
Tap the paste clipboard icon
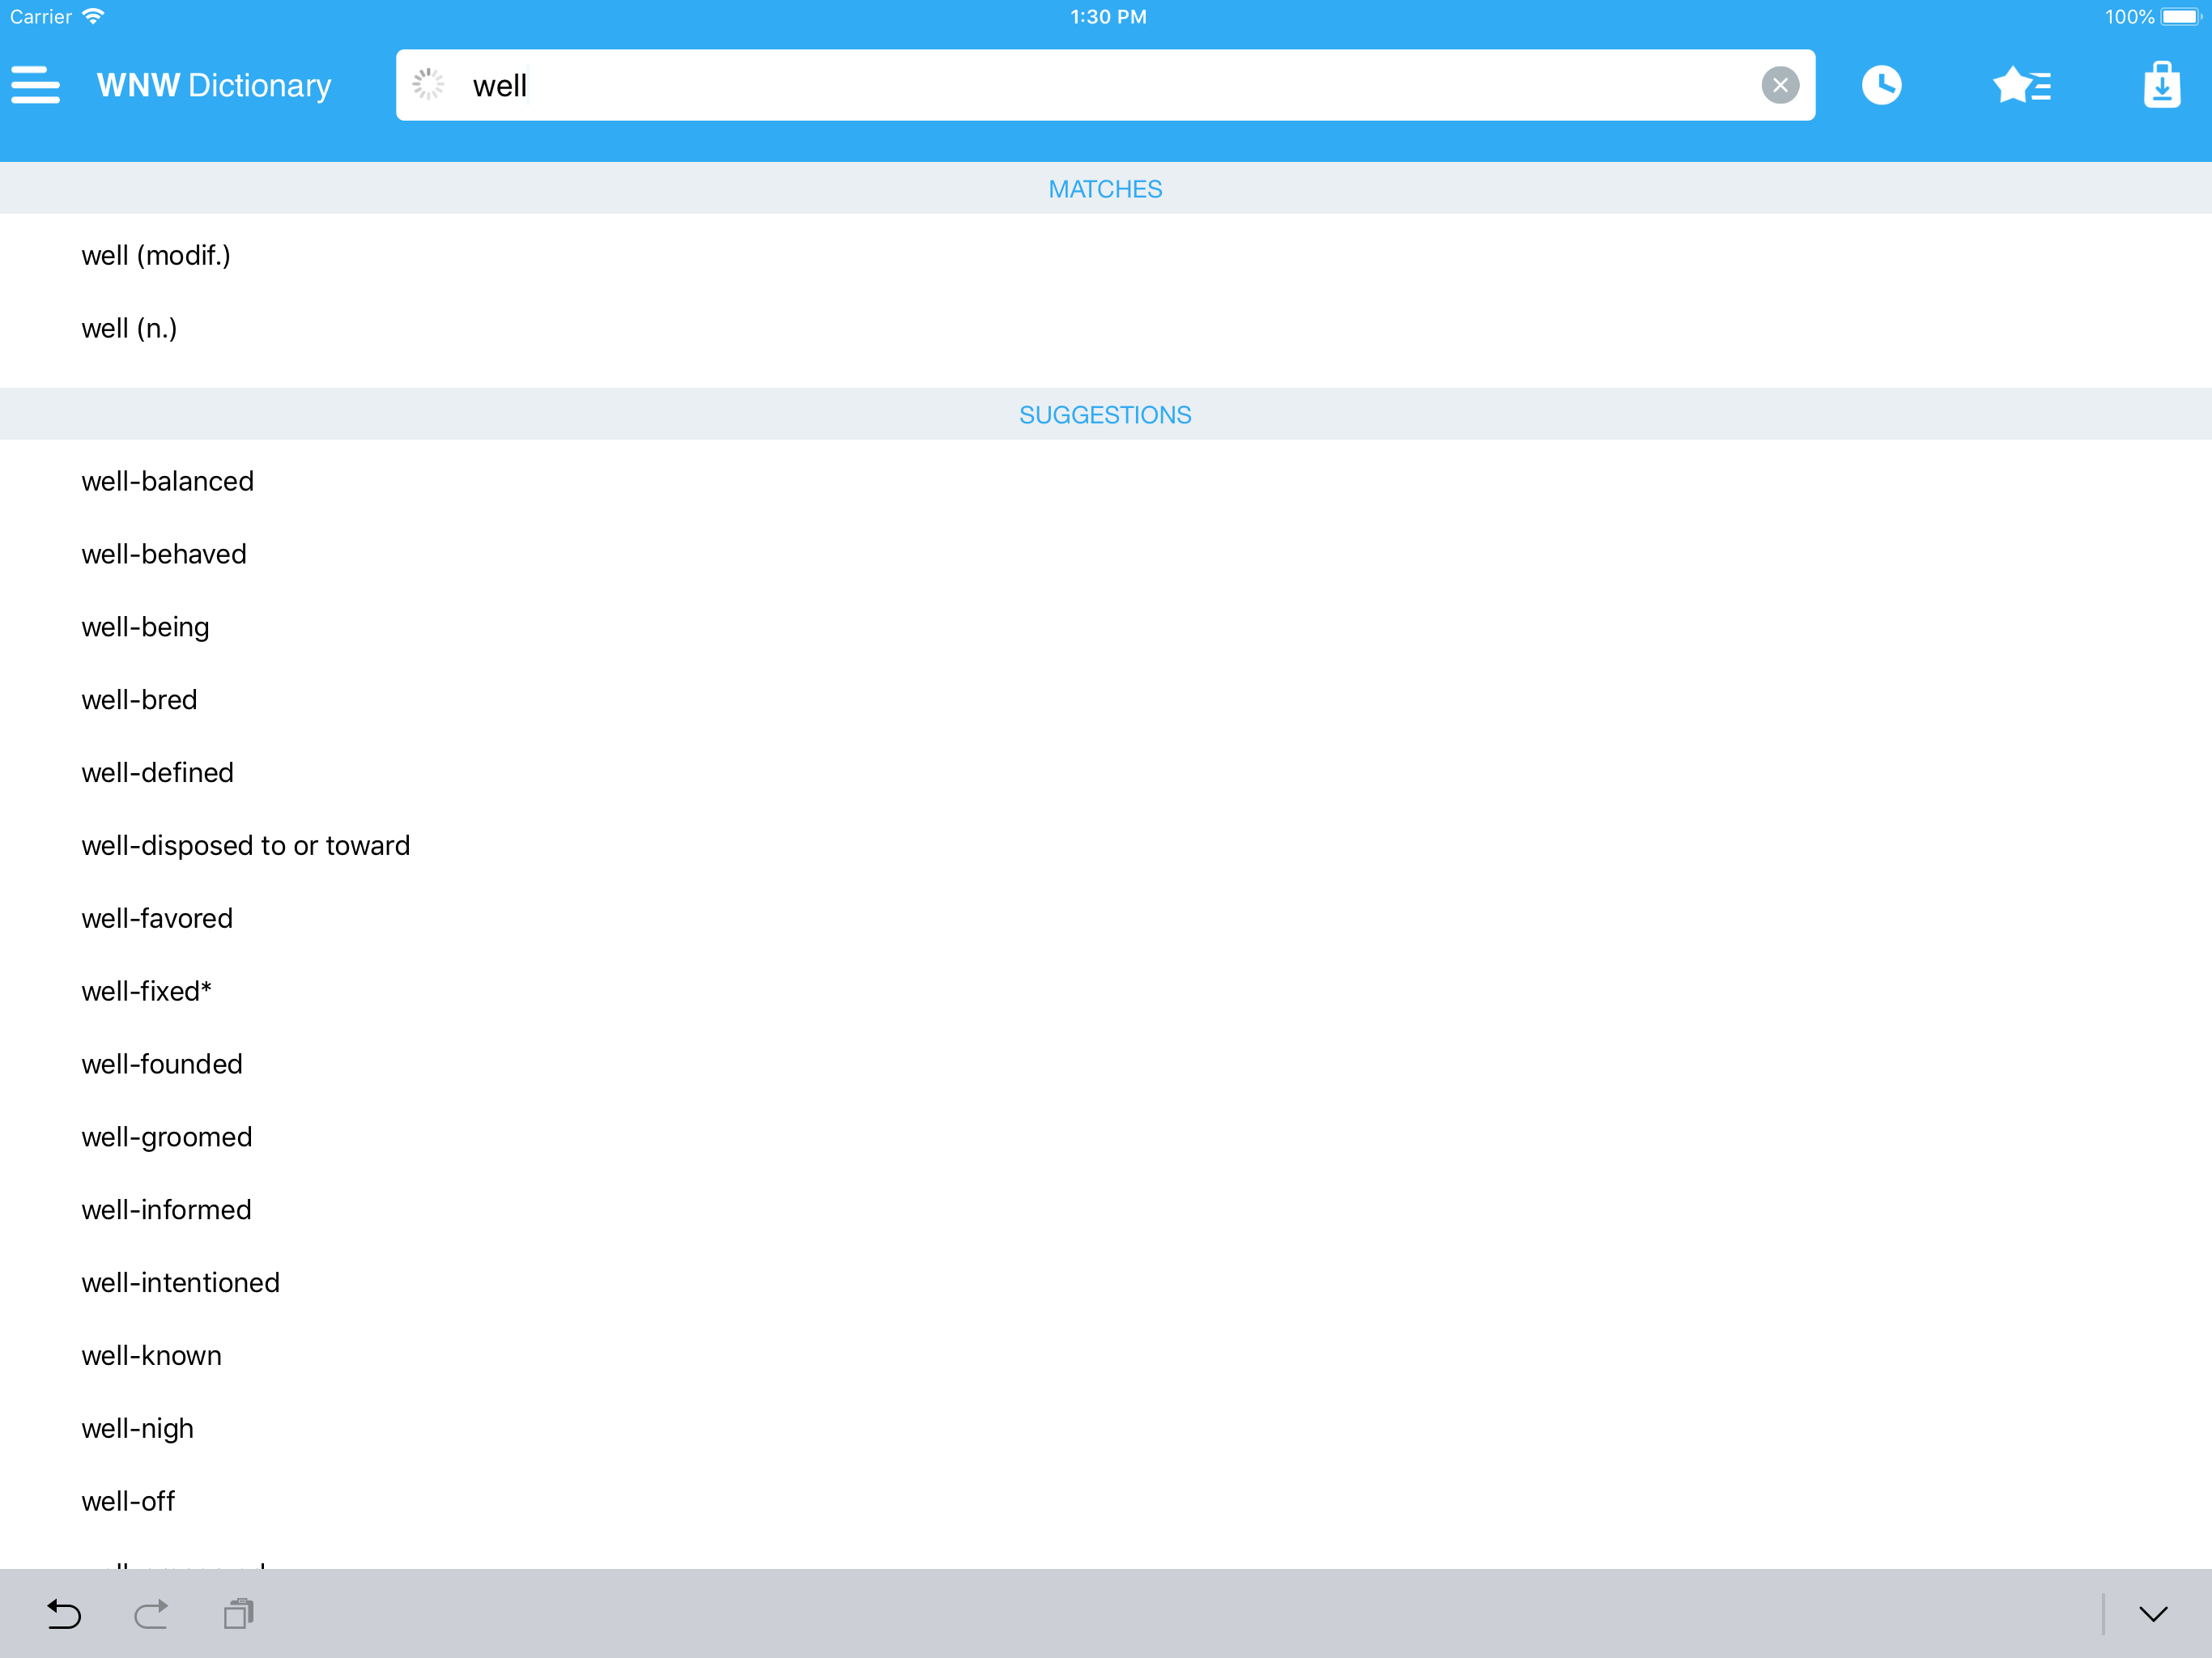click(x=239, y=1613)
